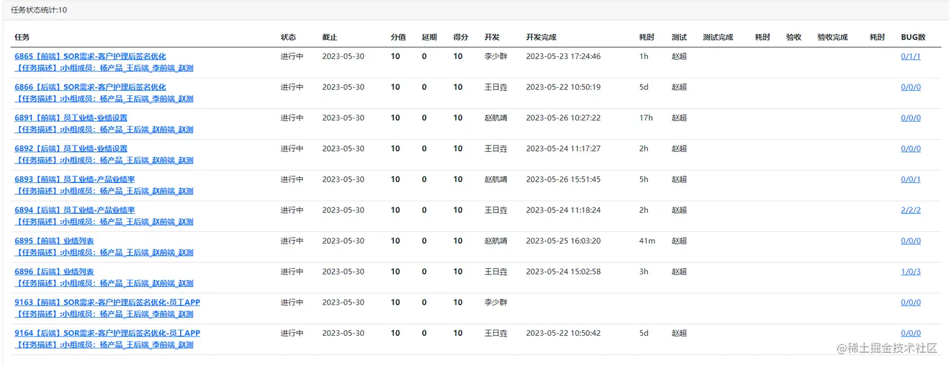This screenshot has width=949, height=366.
Task: Click the 开发完成 column header
Action: click(x=541, y=38)
